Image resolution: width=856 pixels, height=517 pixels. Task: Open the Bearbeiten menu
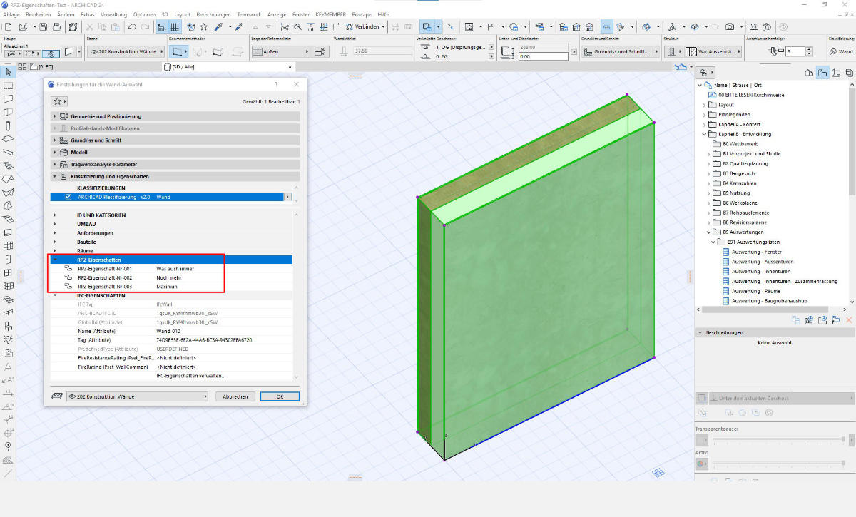coord(38,14)
